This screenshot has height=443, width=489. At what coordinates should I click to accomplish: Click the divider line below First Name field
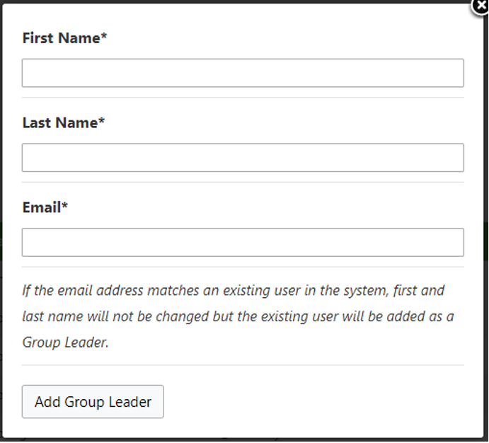(243, 98)
